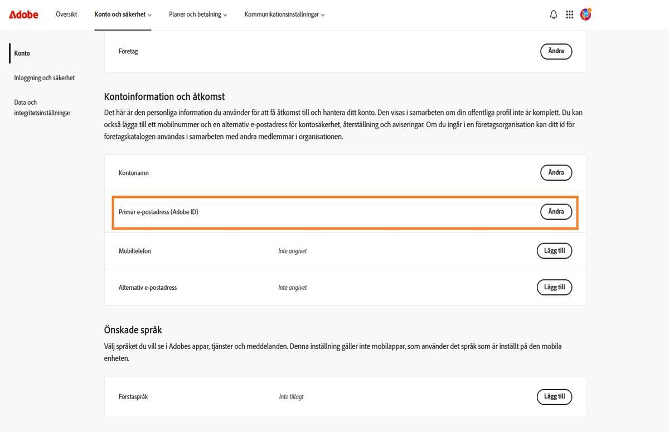Add an Alternativ e-postadress
This screenshot has height=432, width=669.
pos(554,287)
